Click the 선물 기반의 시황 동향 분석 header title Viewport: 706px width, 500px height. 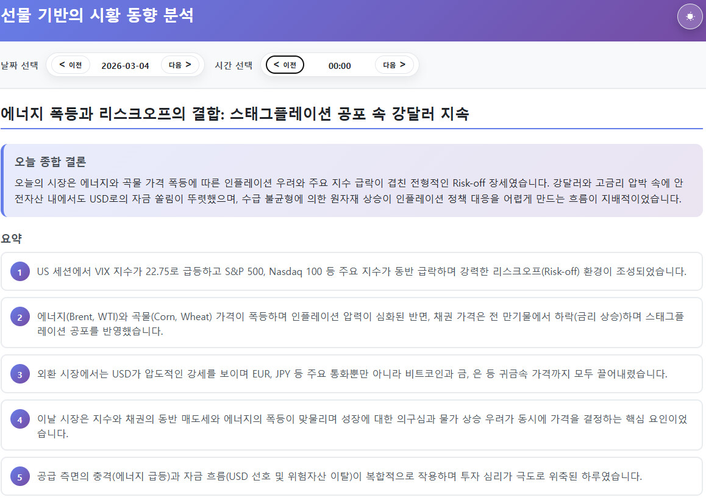pyautogui.click(x=97, y=16)
